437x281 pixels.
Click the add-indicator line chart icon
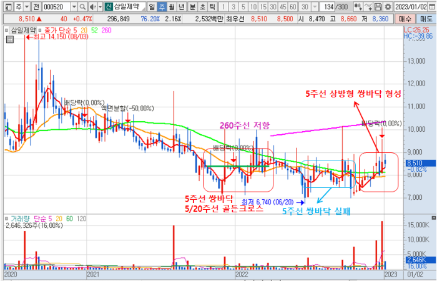coord(368,7)
